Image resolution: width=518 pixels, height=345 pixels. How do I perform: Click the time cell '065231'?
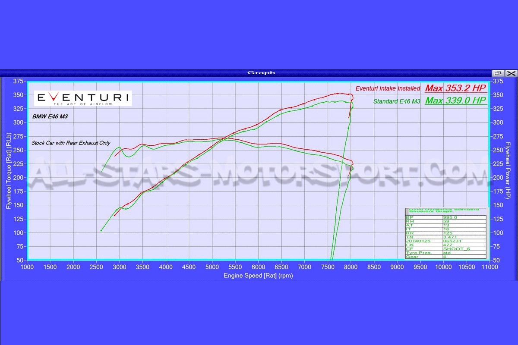click(x=464, y=241)
